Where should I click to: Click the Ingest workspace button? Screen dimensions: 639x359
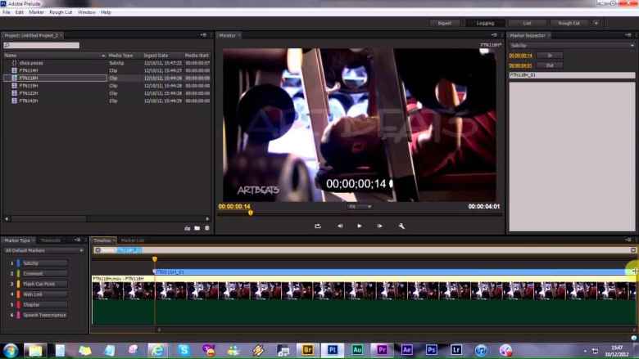(444, 23)
